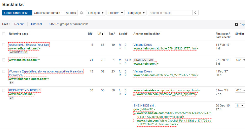The height and width of the screenshot is (135, 245).
Task: Select One link per domain mode
Action: tap(48, 13)
